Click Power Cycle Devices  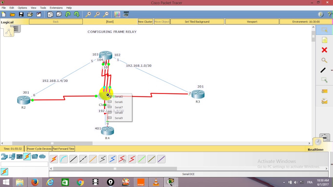click(39, 149)
